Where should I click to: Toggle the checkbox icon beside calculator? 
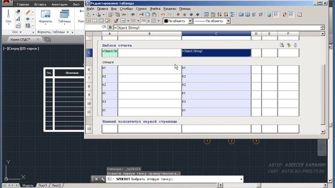point(276,15)
